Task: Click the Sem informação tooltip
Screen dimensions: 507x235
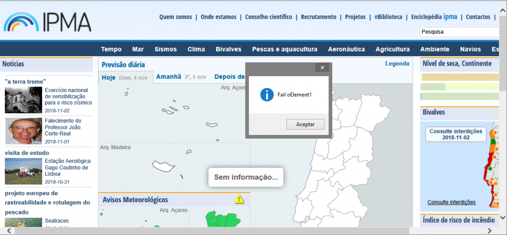Action: click(x=246, y=177)
